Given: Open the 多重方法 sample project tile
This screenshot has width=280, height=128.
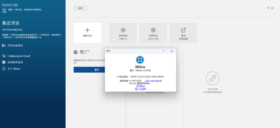Looking at the screenshot, I should [x=123, y=33].
